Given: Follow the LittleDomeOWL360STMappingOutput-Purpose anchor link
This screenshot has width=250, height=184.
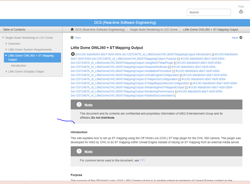Looking at the screenshot, I should 124,59.
